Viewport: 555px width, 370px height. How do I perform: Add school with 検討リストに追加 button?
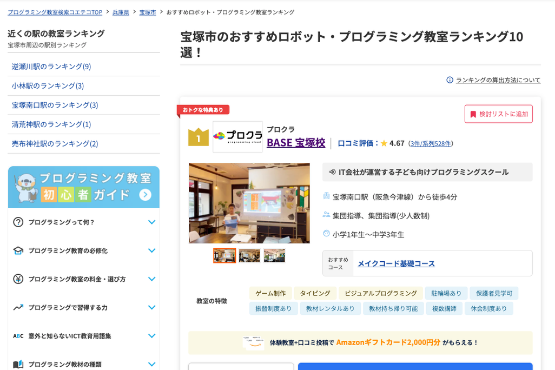[498, 114]
